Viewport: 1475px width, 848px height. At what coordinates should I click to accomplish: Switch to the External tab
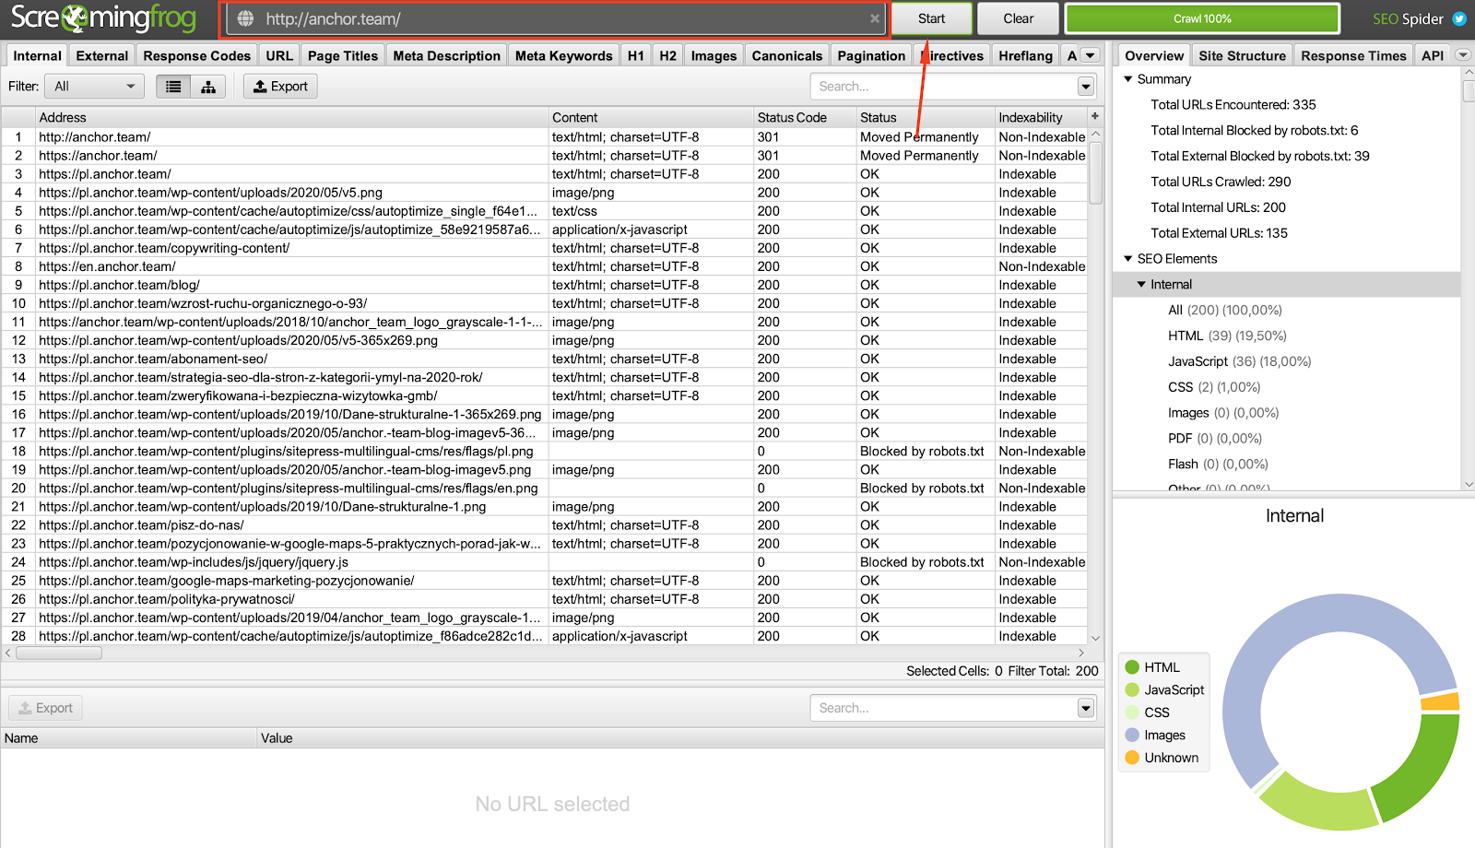[102, 55]
